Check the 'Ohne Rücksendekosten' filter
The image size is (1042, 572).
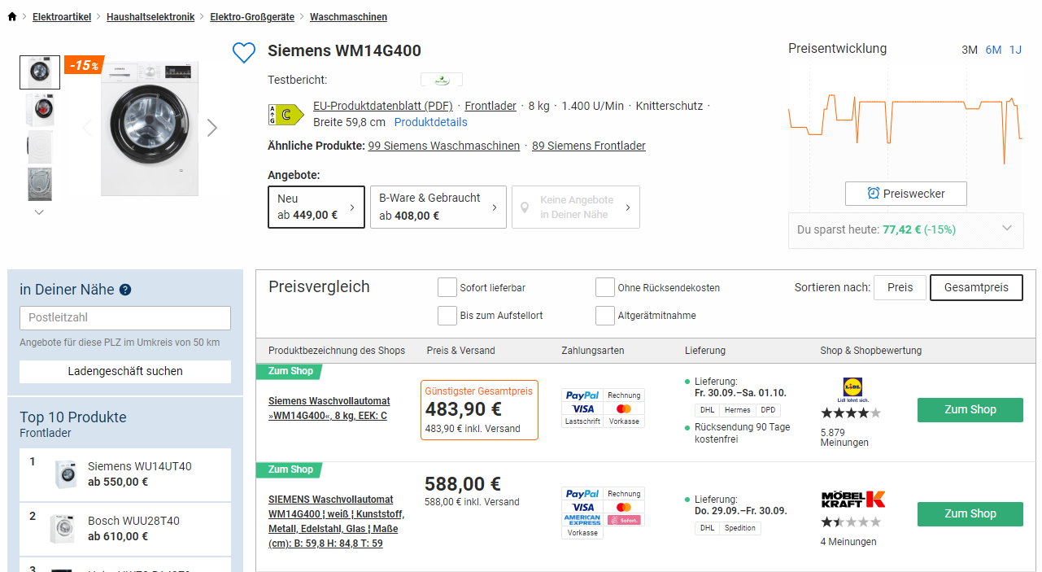pos(604,287)
